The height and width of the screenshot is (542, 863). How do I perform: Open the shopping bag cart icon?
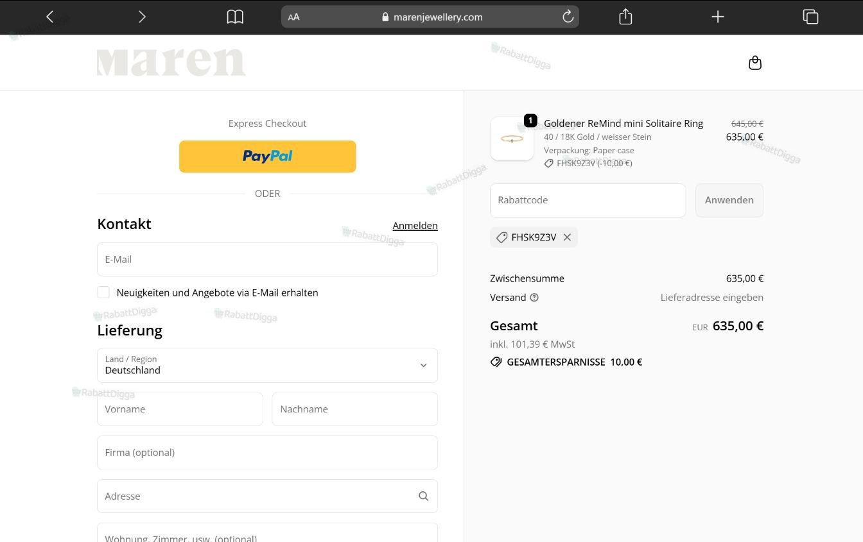755,63
